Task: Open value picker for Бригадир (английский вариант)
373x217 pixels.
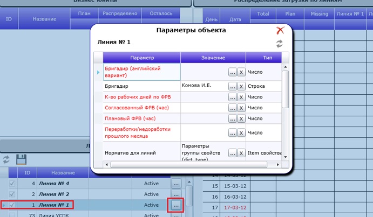Action: point(233,72)
